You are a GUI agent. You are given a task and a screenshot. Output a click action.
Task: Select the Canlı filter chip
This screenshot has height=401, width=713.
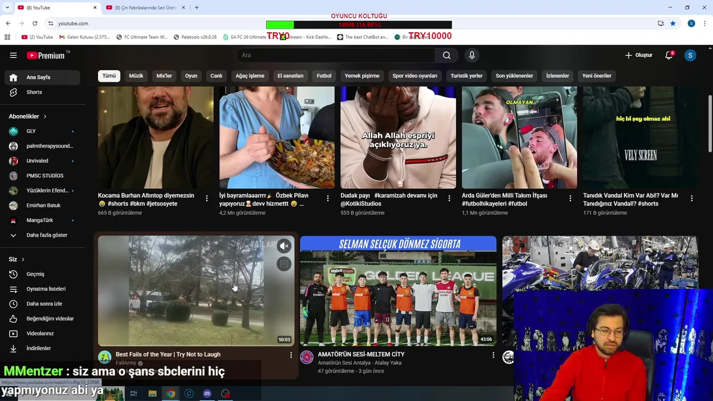(216, 76)
